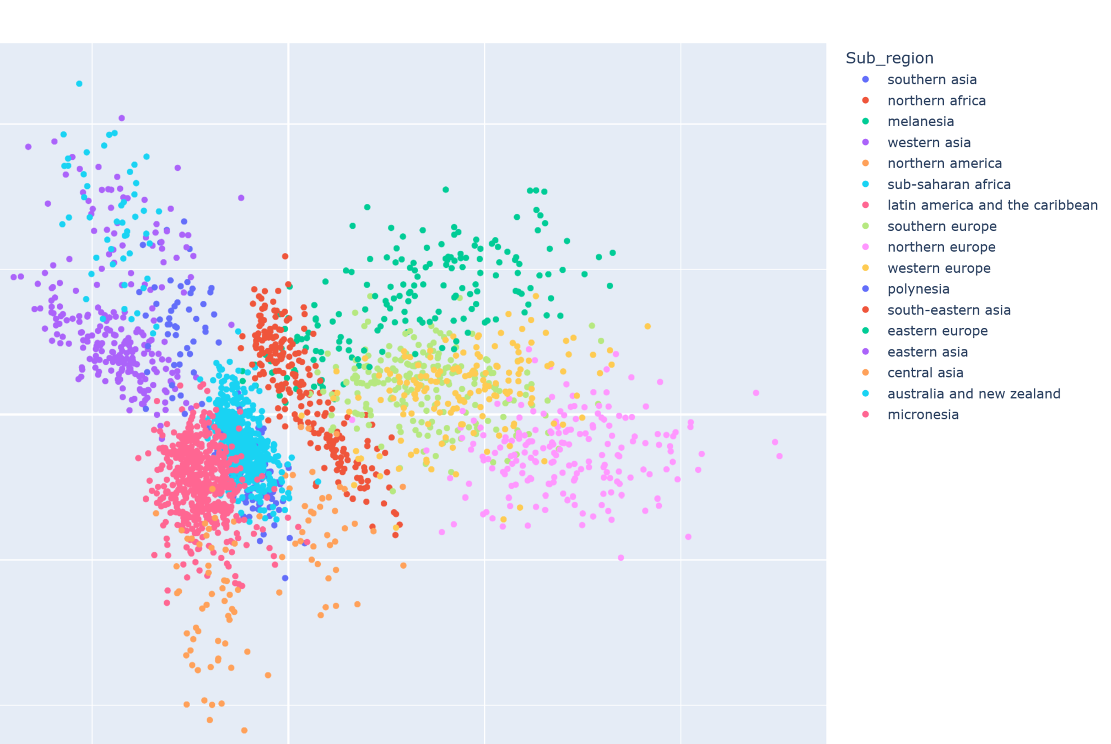Toggle southern europe legend entry

point(941,227)
